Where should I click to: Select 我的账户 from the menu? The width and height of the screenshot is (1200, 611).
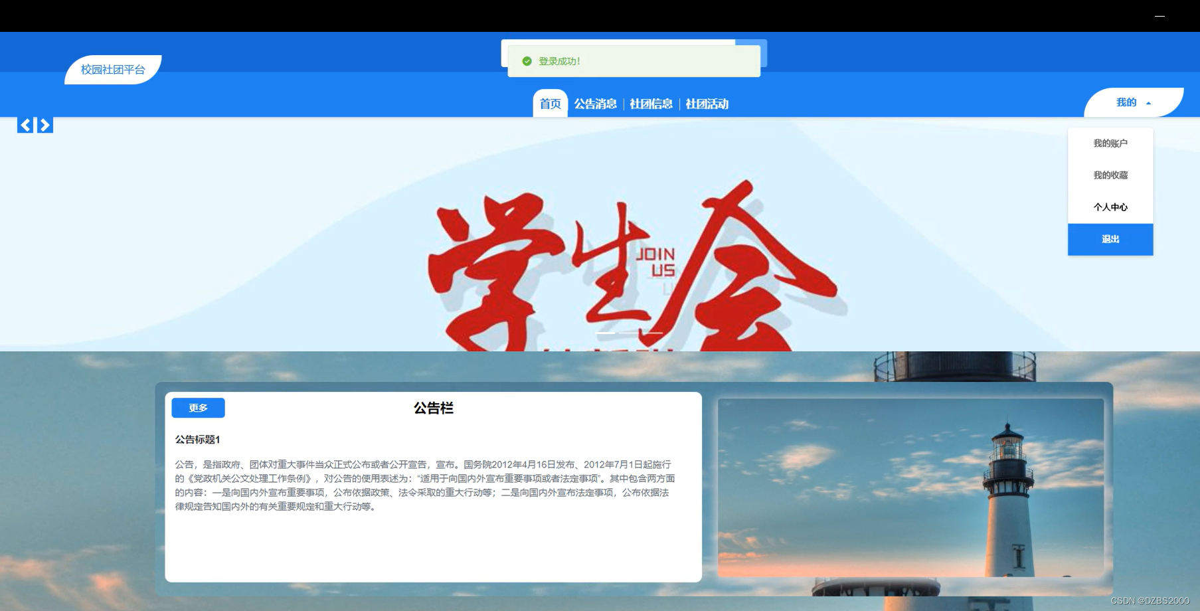[x=1110, y=143]
